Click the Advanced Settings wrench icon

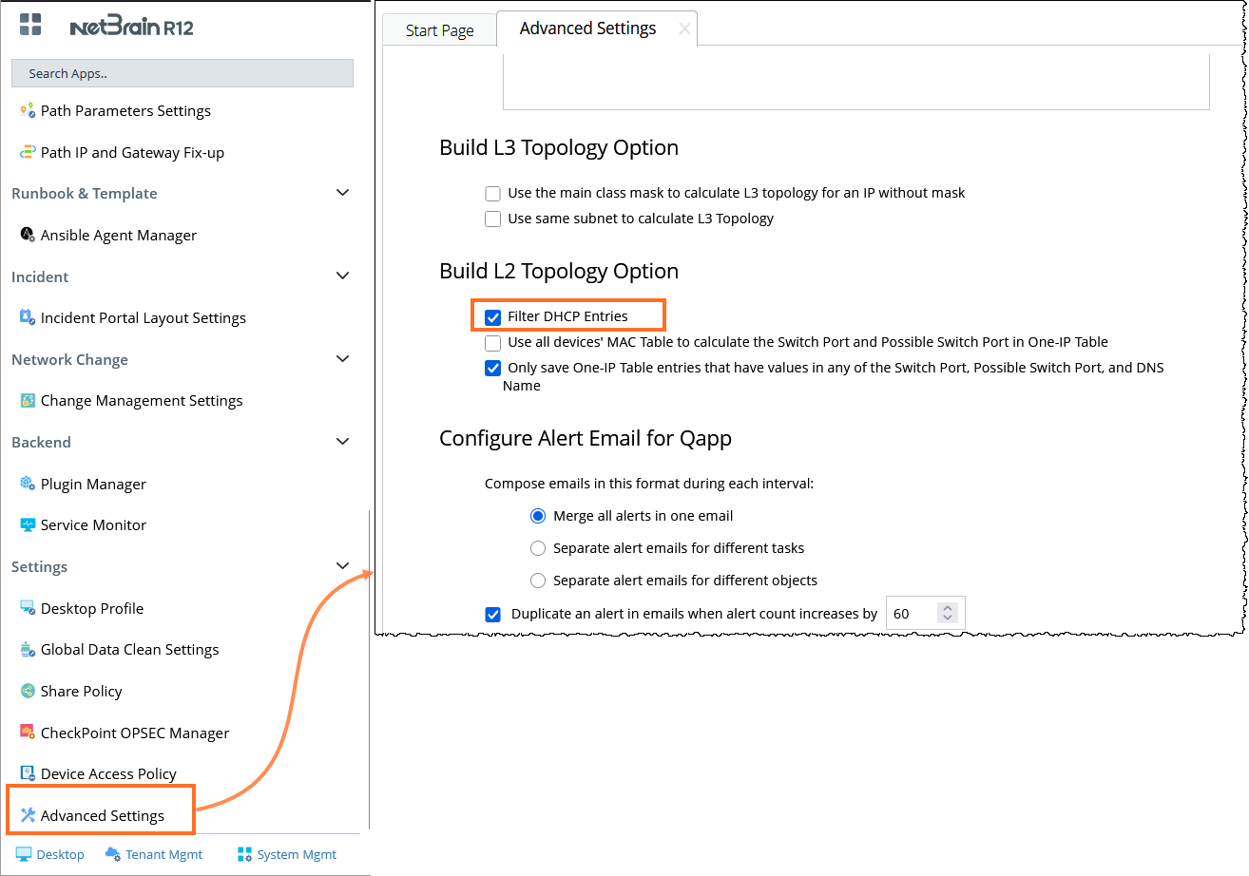click(x=28, y=815)
